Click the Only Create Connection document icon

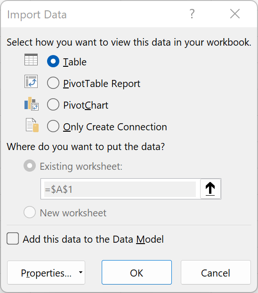[x=32, y=125]
